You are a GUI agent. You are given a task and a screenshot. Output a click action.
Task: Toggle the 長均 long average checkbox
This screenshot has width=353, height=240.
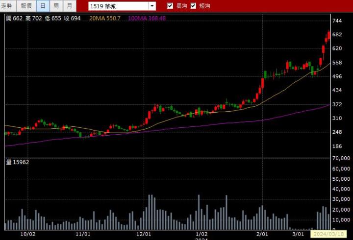coord(170,6)
